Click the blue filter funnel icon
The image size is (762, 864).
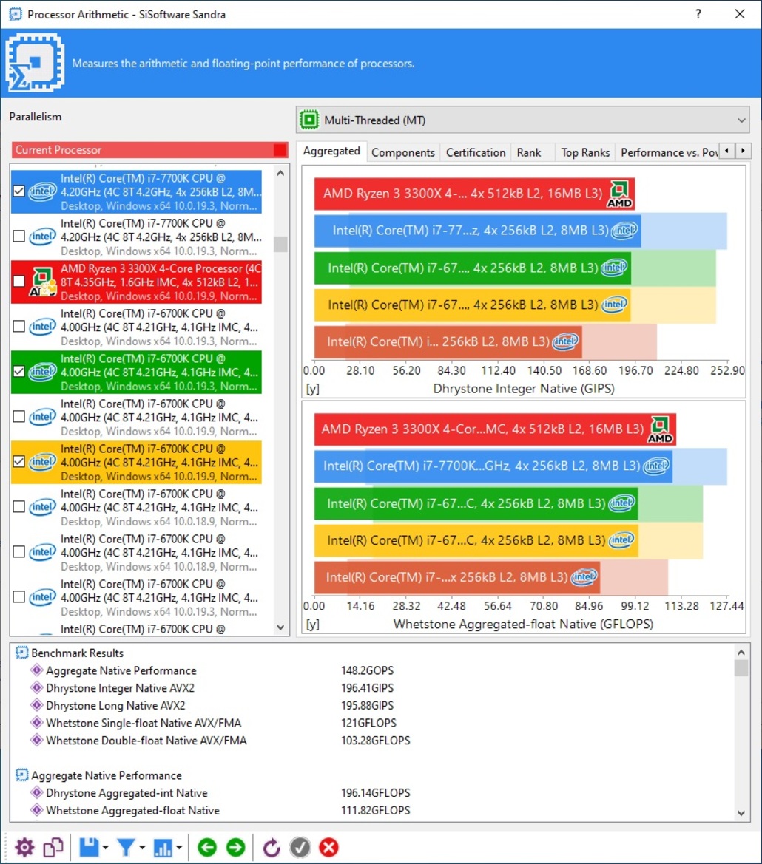[x=126, y=848]
